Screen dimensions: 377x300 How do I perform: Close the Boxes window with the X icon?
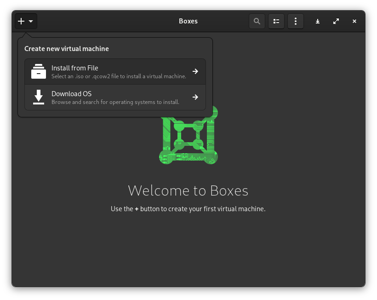click(354, 21)
